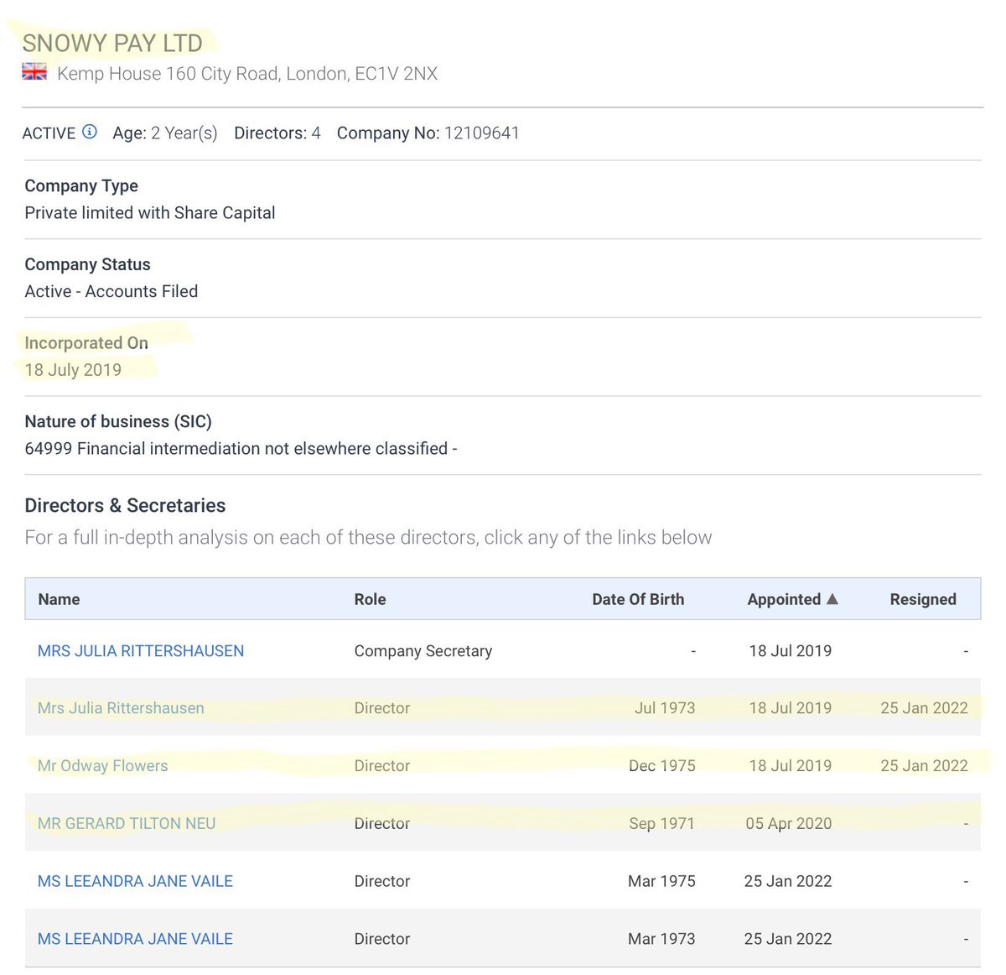
Task: Sort by the Appointed column arrow
Action: coord(832,599)
